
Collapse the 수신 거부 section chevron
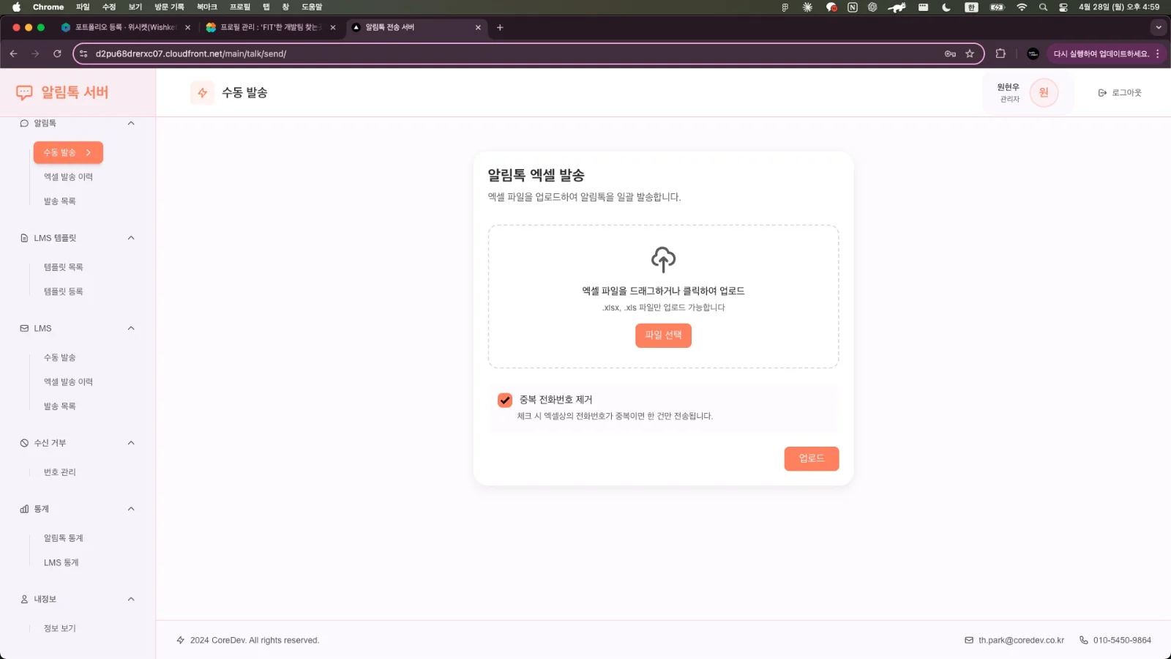click(131, 443)
